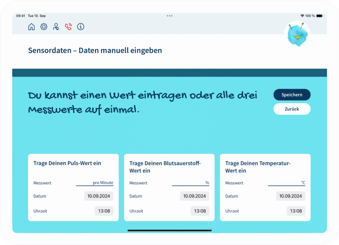Open the user profile icon

click(x=56, y=27)
